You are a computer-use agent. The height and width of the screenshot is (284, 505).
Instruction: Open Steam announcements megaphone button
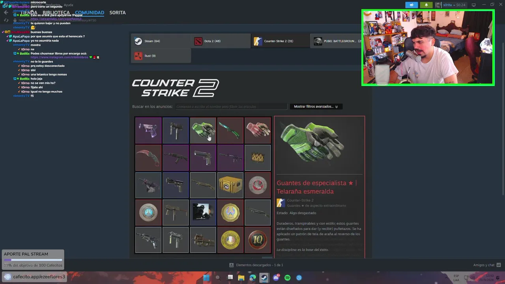tap(411, 5)
